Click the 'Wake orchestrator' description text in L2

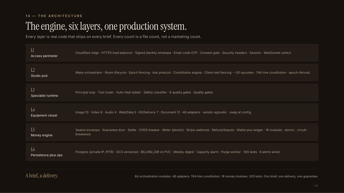pos(89,73)
